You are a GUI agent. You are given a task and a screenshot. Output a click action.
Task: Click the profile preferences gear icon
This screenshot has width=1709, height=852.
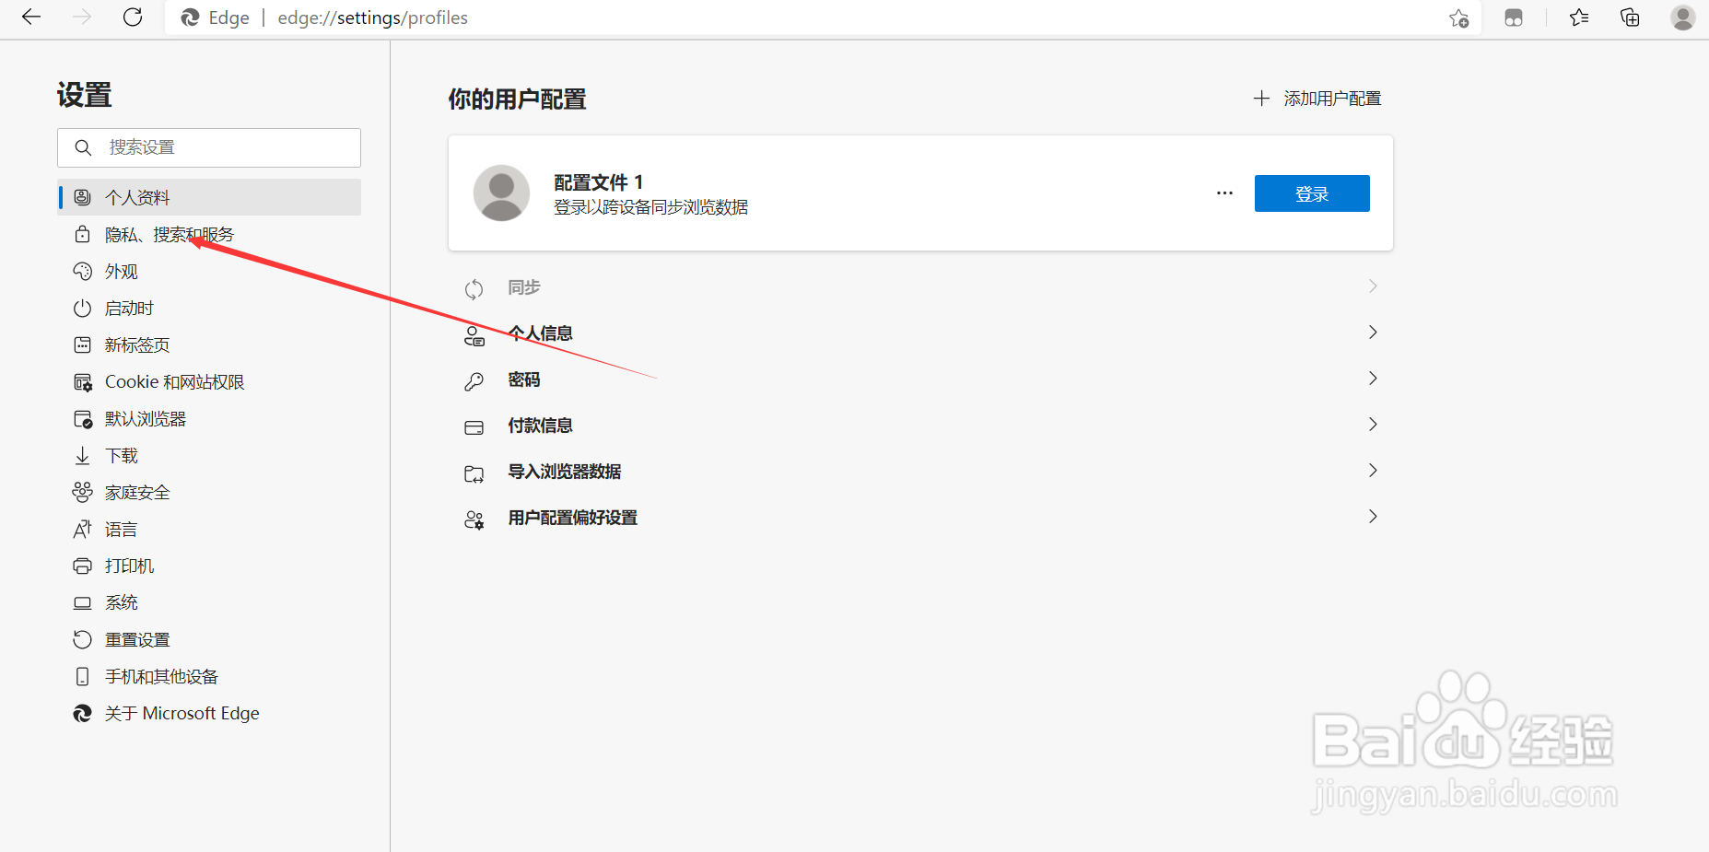[474, 520]
